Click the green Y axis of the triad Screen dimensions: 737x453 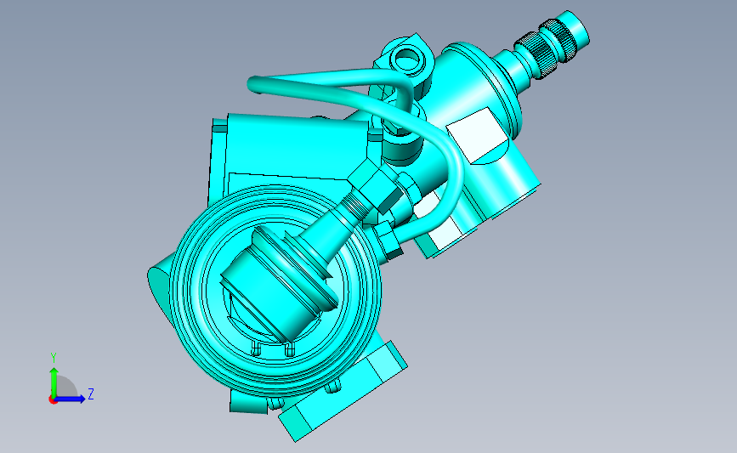54,382
